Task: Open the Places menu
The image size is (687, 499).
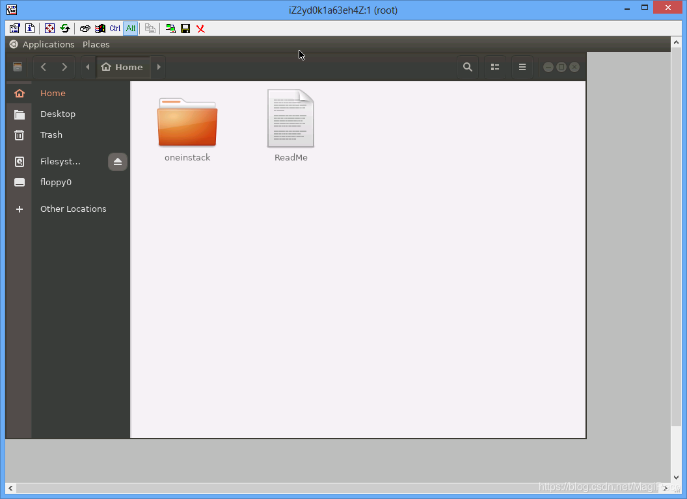Action: tap(96, 44)
